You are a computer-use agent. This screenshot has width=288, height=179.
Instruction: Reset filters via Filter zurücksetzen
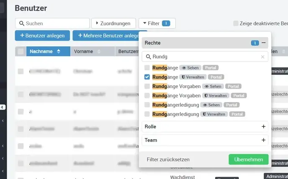pyautogui.click(x=168, y=159)
